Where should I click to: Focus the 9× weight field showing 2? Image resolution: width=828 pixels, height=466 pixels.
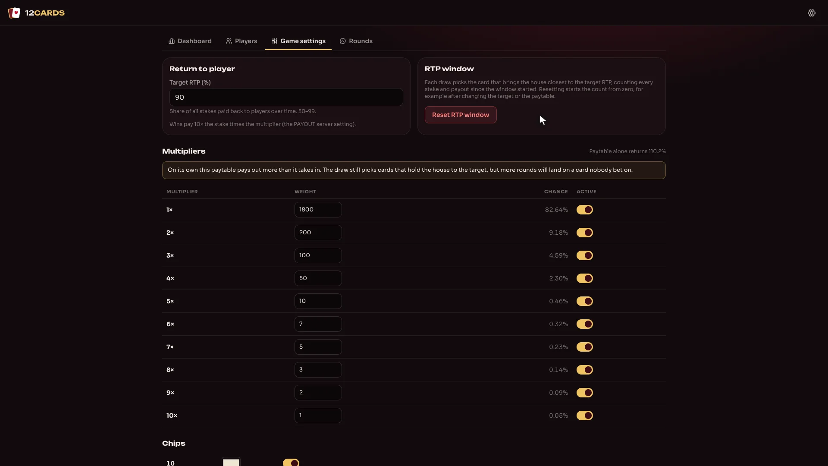(318, 393)
